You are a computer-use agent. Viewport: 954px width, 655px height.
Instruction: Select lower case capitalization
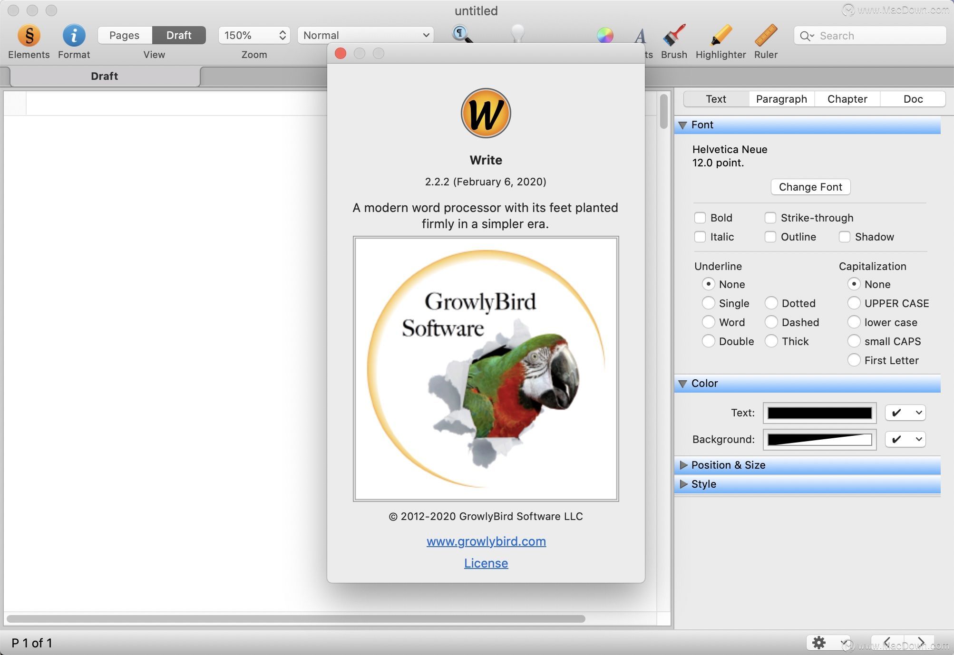click(854, 322)
